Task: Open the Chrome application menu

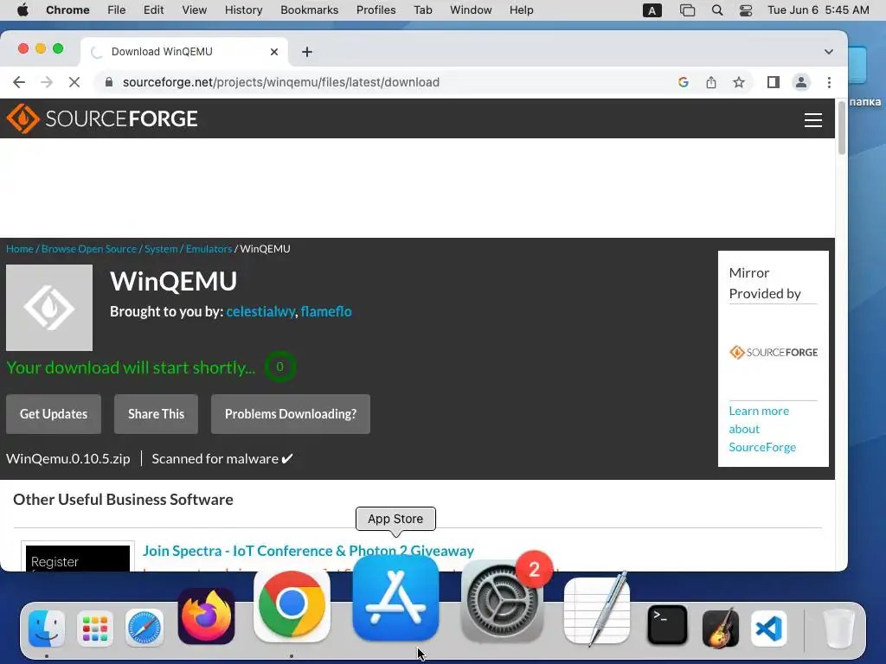Action: (67, 10)
